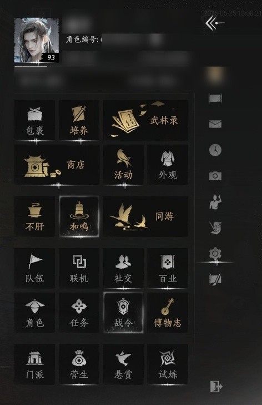Open the 武林录 chronicle panel

[145, 120]
